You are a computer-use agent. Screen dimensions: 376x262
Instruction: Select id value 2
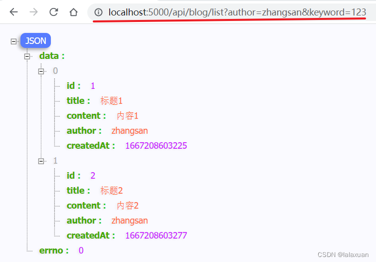coord(93,176)
